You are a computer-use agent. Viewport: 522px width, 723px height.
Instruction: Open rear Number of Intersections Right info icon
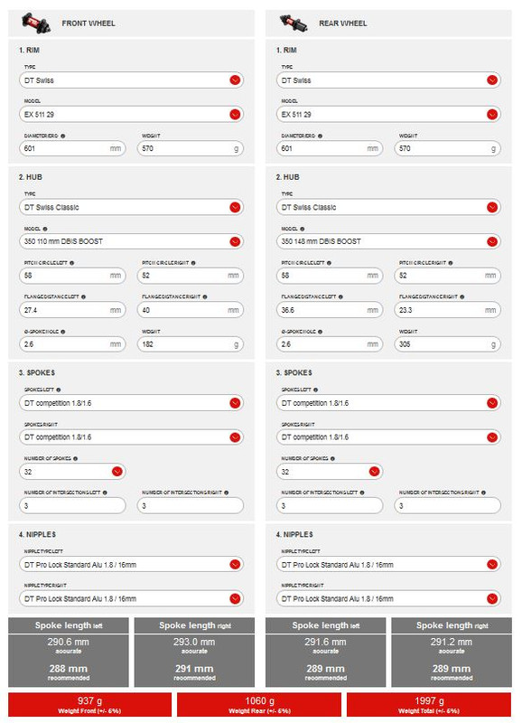483,493
